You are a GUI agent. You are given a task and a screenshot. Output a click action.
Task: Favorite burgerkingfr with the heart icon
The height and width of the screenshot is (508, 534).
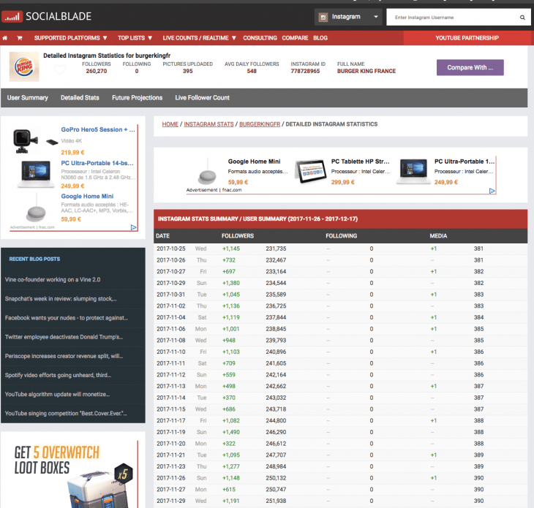(60, 69)
